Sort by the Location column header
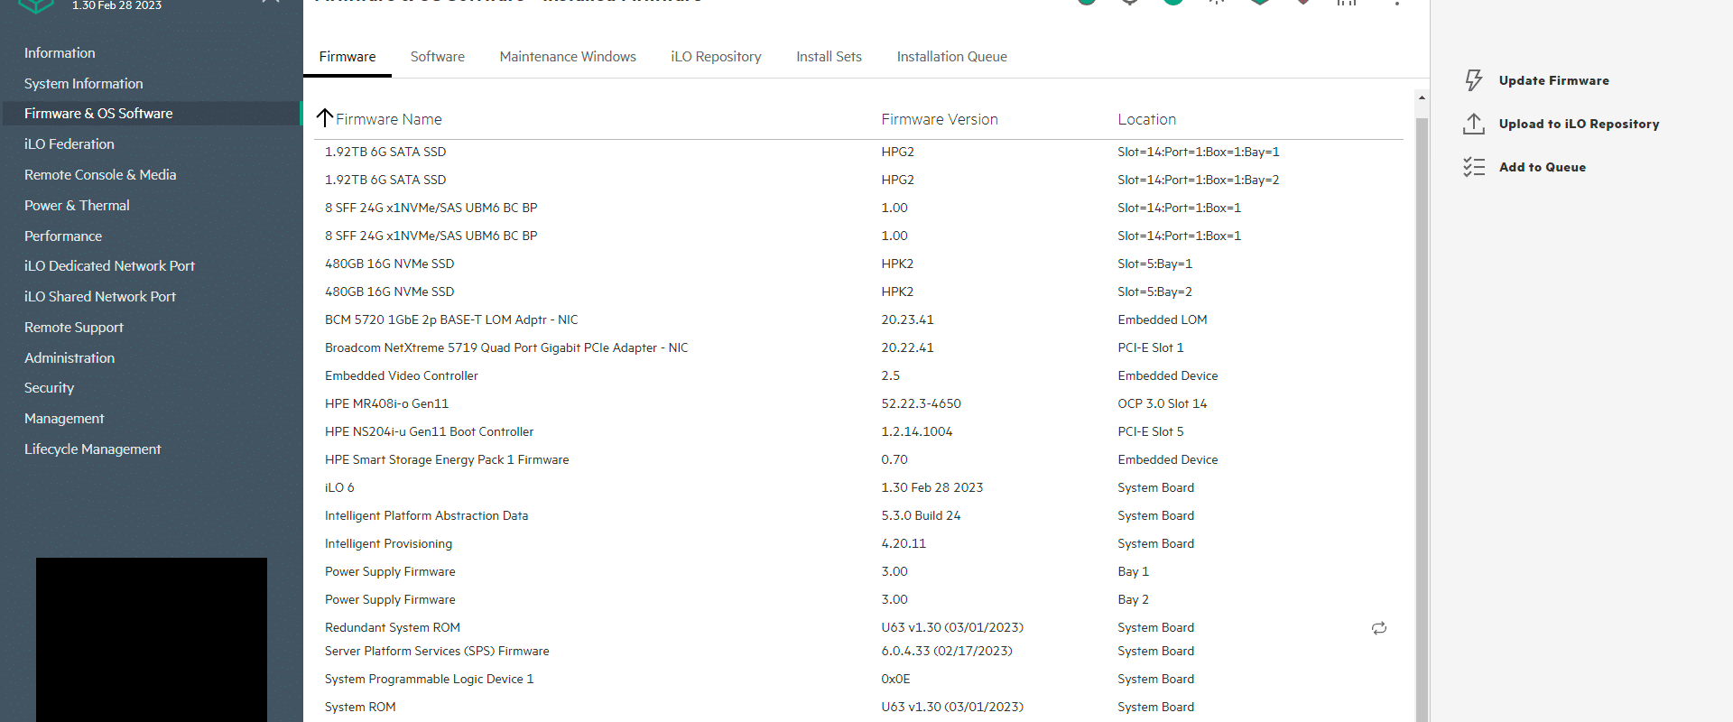This screenshot has height=722, width=1733. pos(1146,119)
